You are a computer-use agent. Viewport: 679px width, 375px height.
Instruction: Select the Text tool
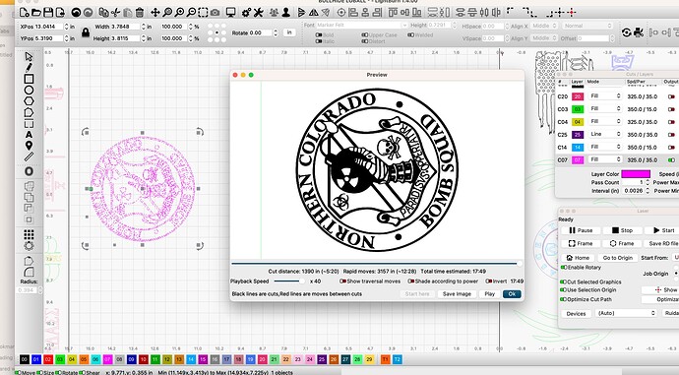coord(29,135)
